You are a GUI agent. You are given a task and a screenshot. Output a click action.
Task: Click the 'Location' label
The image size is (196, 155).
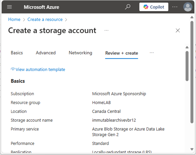[x=19, y=112]
